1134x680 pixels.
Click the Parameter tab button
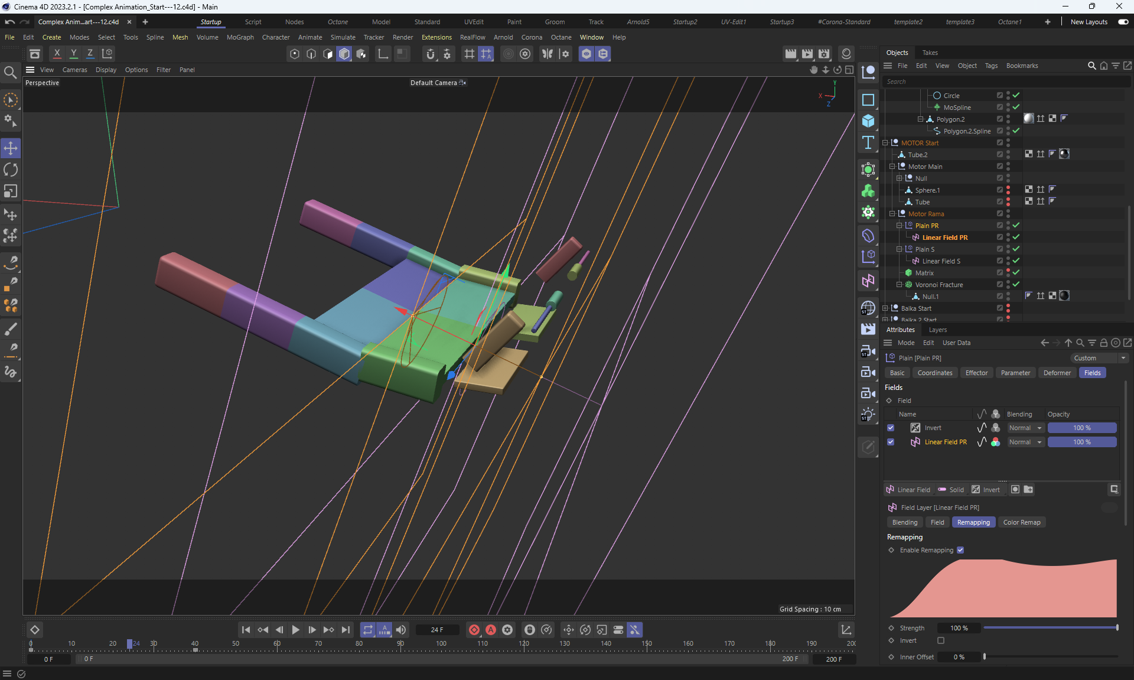click(x=1015, y=373)
